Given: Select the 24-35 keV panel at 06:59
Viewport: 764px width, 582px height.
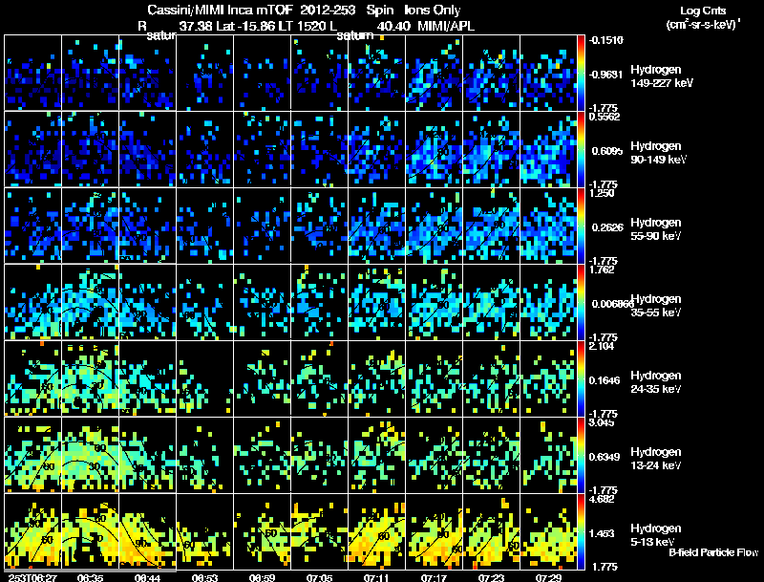Looking at the screenshot, I should click(x=262, y=378).
